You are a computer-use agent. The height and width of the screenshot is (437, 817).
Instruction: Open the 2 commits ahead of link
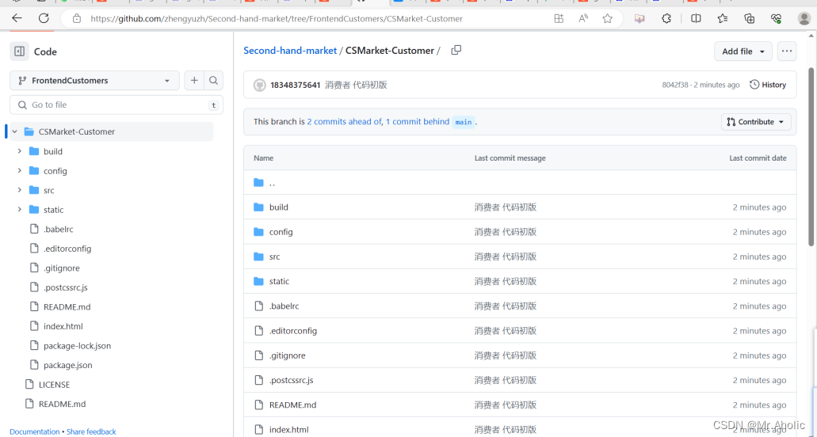[344, 122]
